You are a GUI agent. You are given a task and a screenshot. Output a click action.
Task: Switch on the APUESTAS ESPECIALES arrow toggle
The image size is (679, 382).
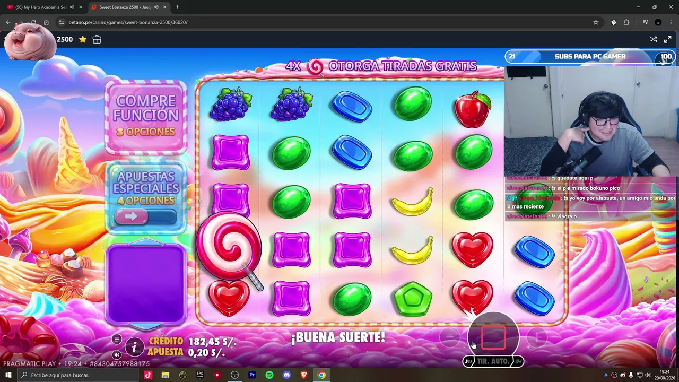146,216
